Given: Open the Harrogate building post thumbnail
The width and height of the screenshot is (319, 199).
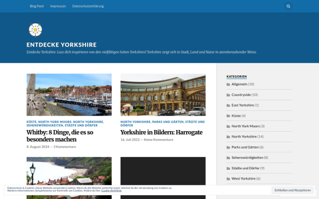Looking at the screenshot, I should pos(163,94).
